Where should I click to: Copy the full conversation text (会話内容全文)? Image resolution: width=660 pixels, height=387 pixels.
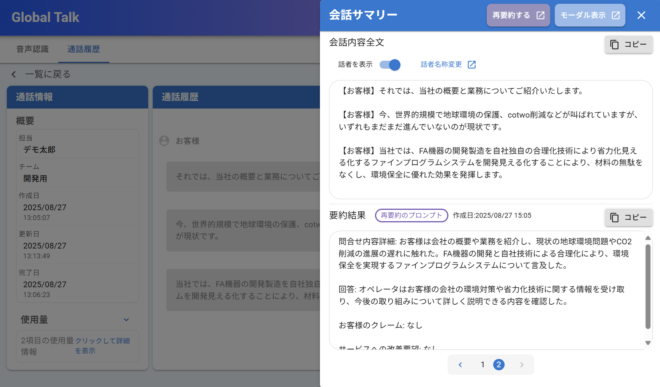click(628, 44)
